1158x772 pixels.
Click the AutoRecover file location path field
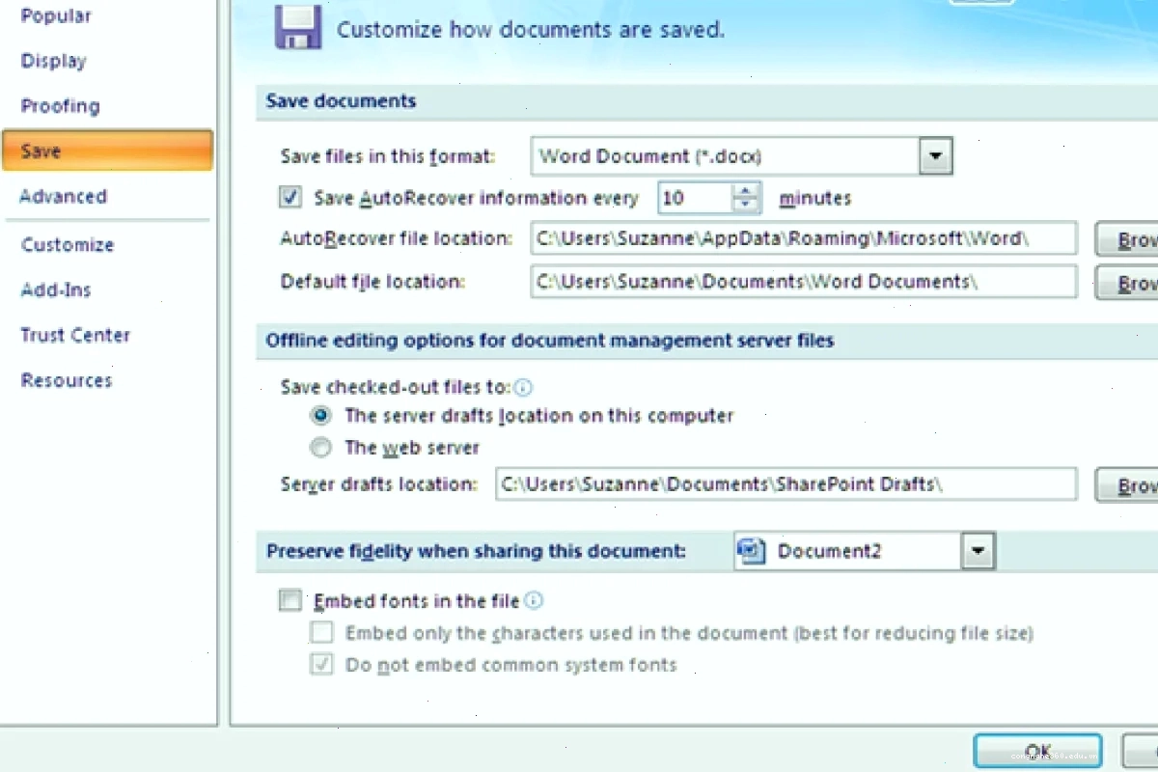click(804, 238)
